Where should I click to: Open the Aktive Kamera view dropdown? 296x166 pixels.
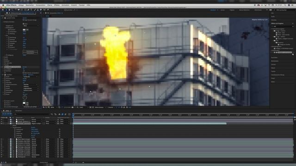point(100,107)
